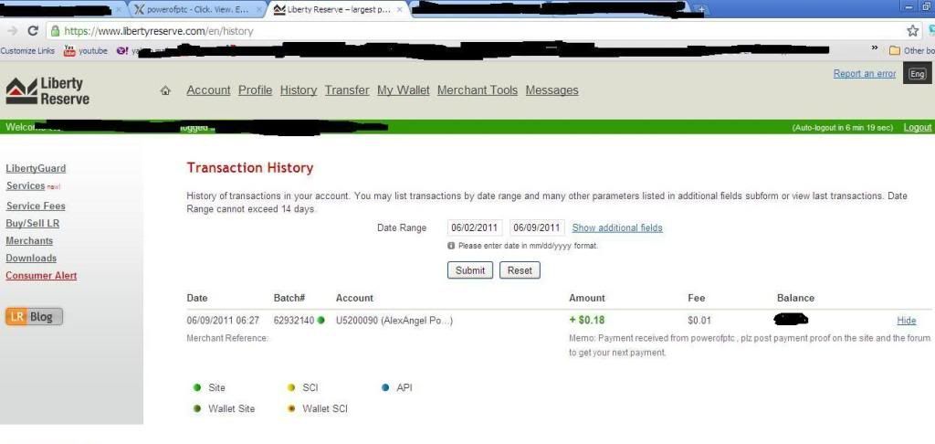Click the Batch# column header
Viewport: 935px width, 444px height.
[x=289, y=298]
